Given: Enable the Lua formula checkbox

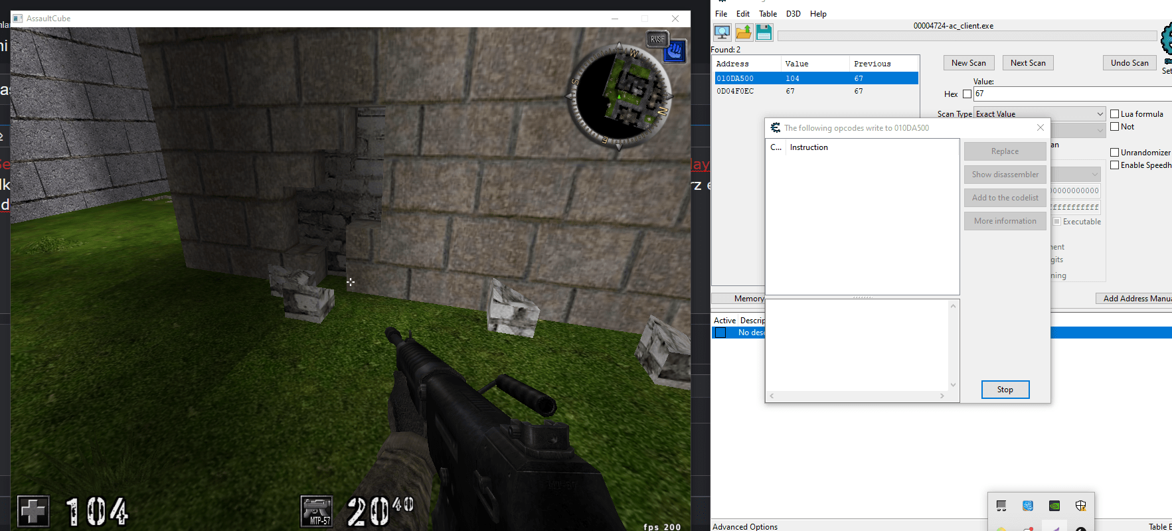Looking at the screenshot, I should 1115,114.
